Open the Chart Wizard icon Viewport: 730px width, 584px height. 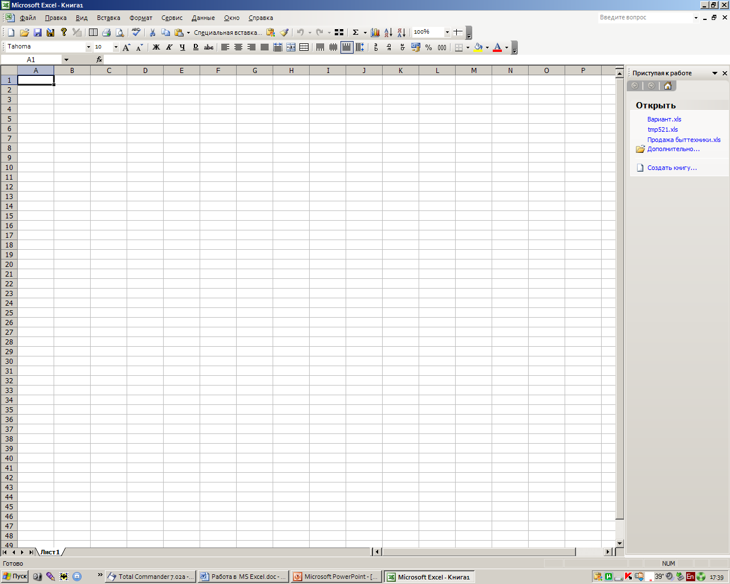pos(375,33)
